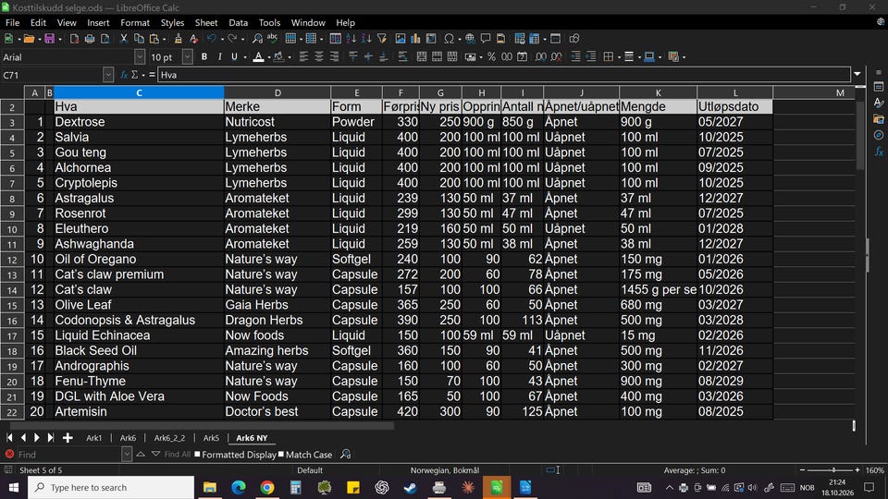Click the Insert Chart icon
The height and width of the screenshot is (499, 888).
pyautogui.click(x=415, y=39)
